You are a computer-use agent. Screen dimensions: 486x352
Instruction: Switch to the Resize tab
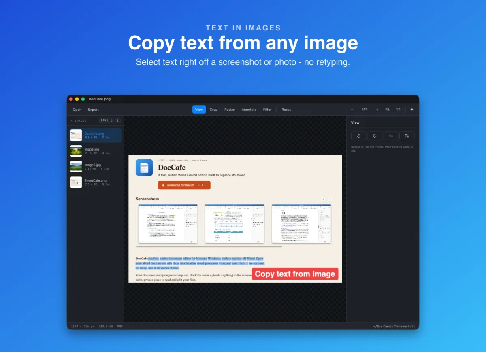pos(230,110)
